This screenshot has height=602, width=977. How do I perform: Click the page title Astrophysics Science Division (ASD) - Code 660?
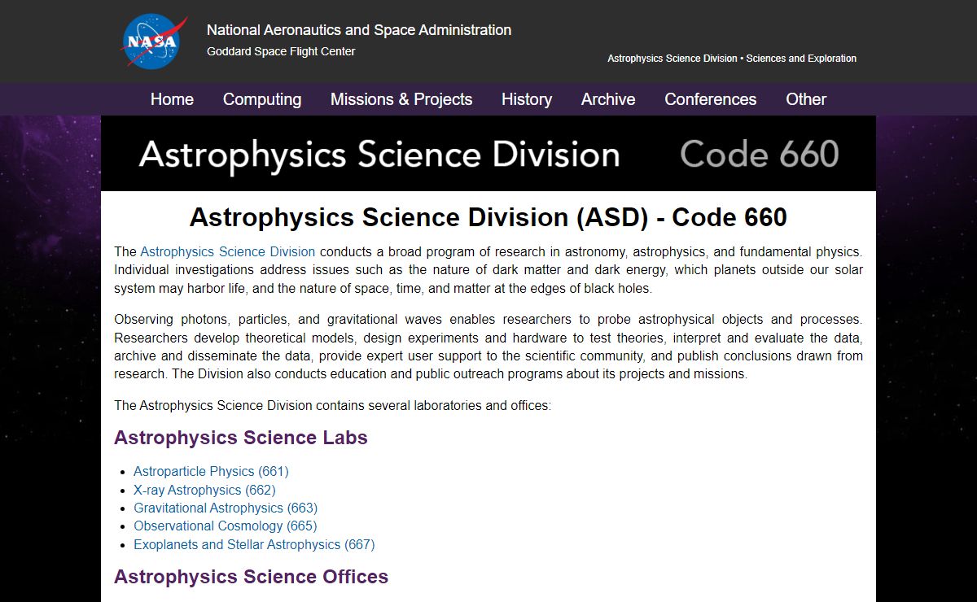coord(488,217)
